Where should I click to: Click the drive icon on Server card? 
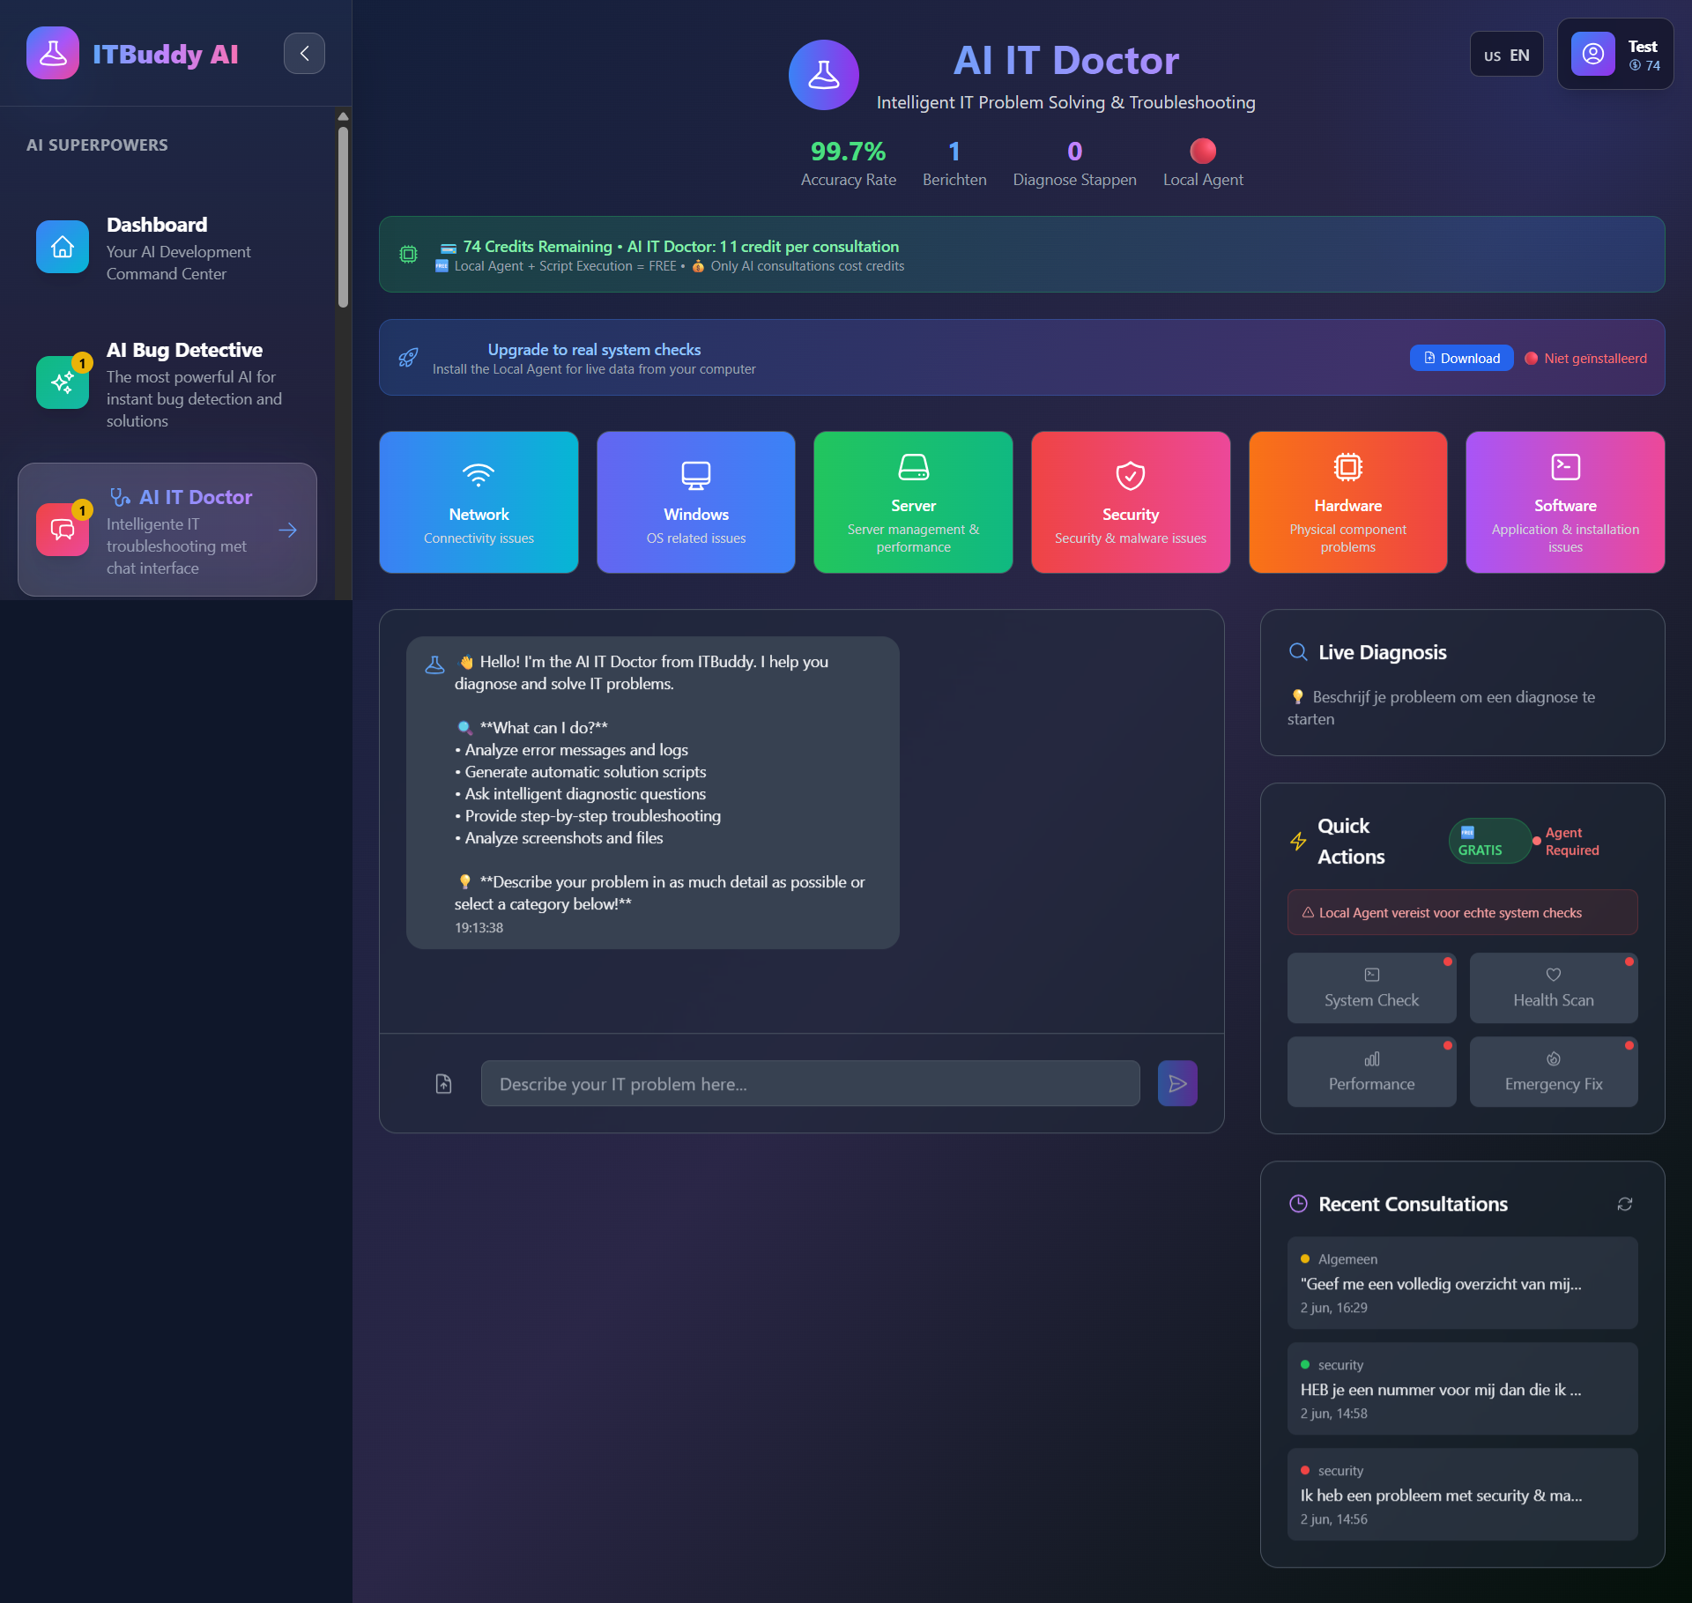pos(913,466)
